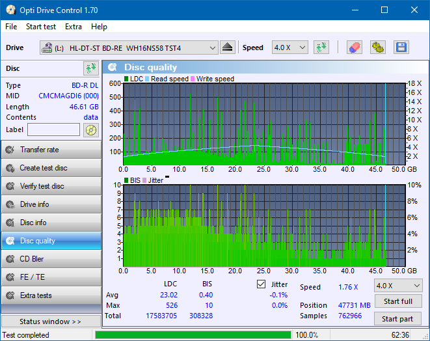Click the MID value CMCMAGDI6 (000)
The height and width of the screenshot is (341, 430).
click(x=68, y=96)
